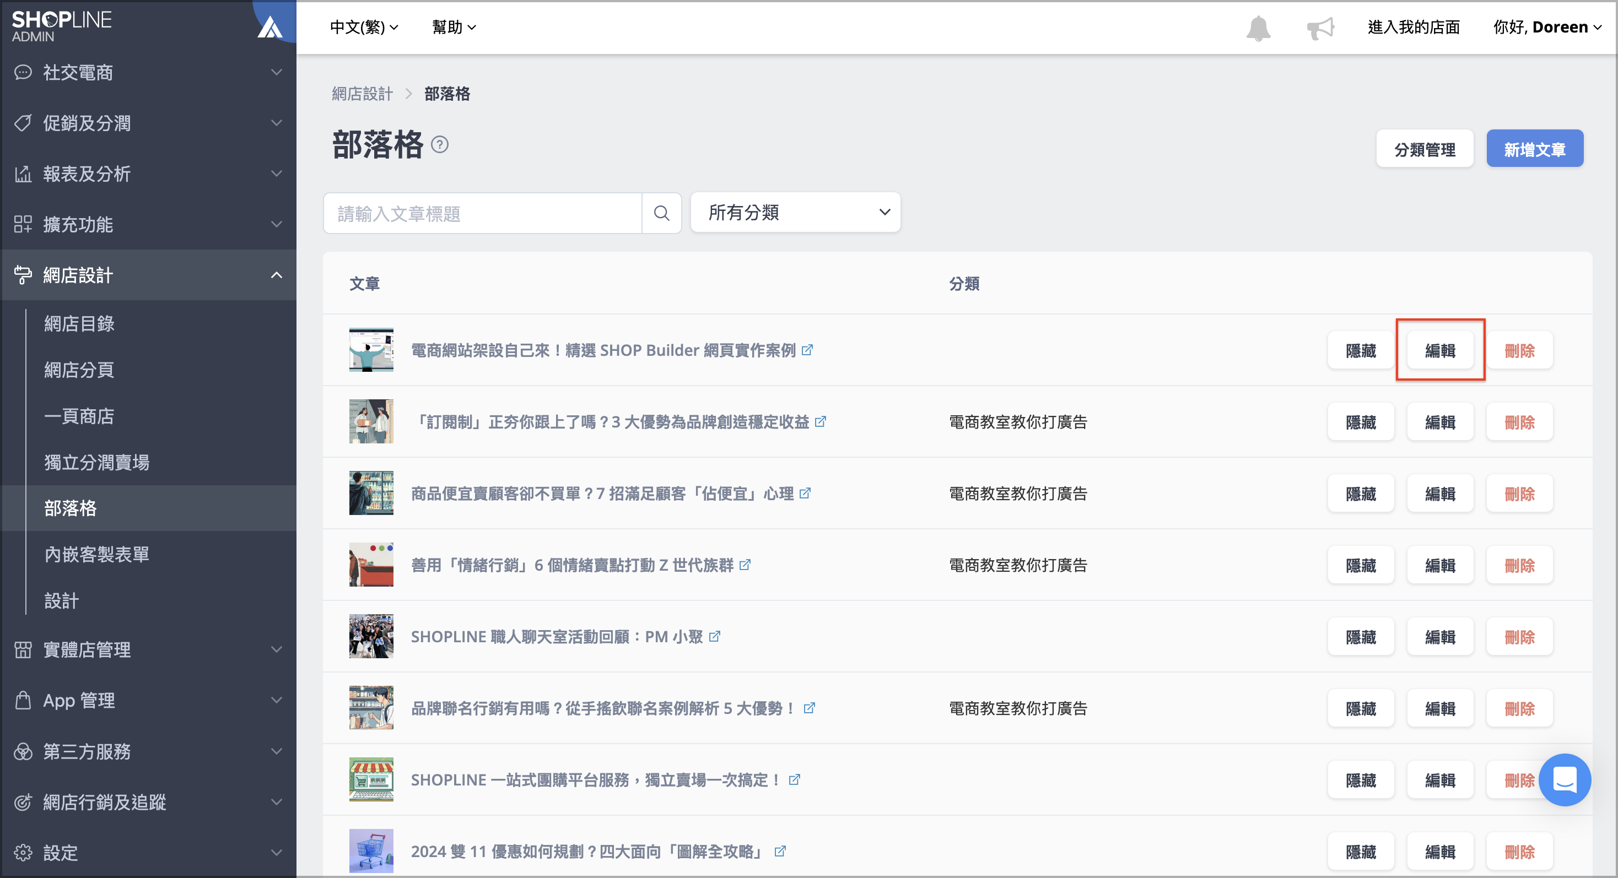The width and height of the screenshot is (1618, 878).
Task: Click 網店設計 in the breadcrumb
Action: coord(363,94)
